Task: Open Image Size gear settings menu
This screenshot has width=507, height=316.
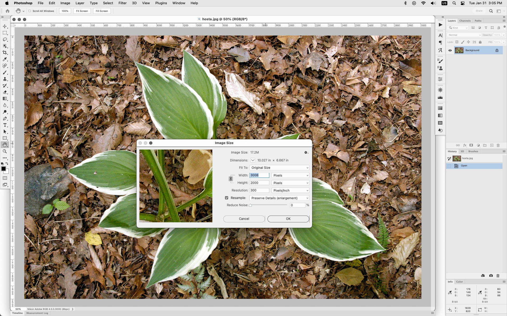Action: [x=306, y=152]
